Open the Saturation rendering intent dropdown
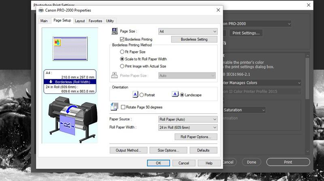The image size is (324, 181). 244,110
